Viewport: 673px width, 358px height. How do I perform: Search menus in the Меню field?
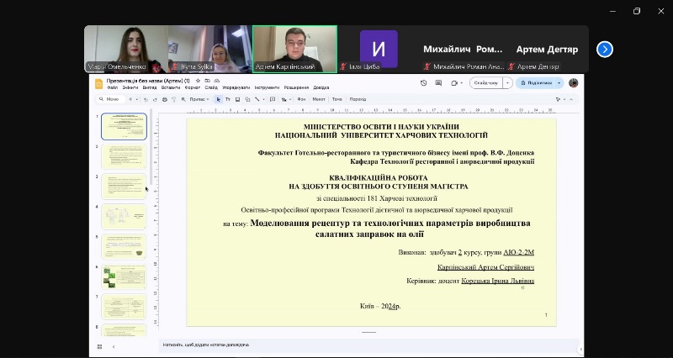[111, 99]
